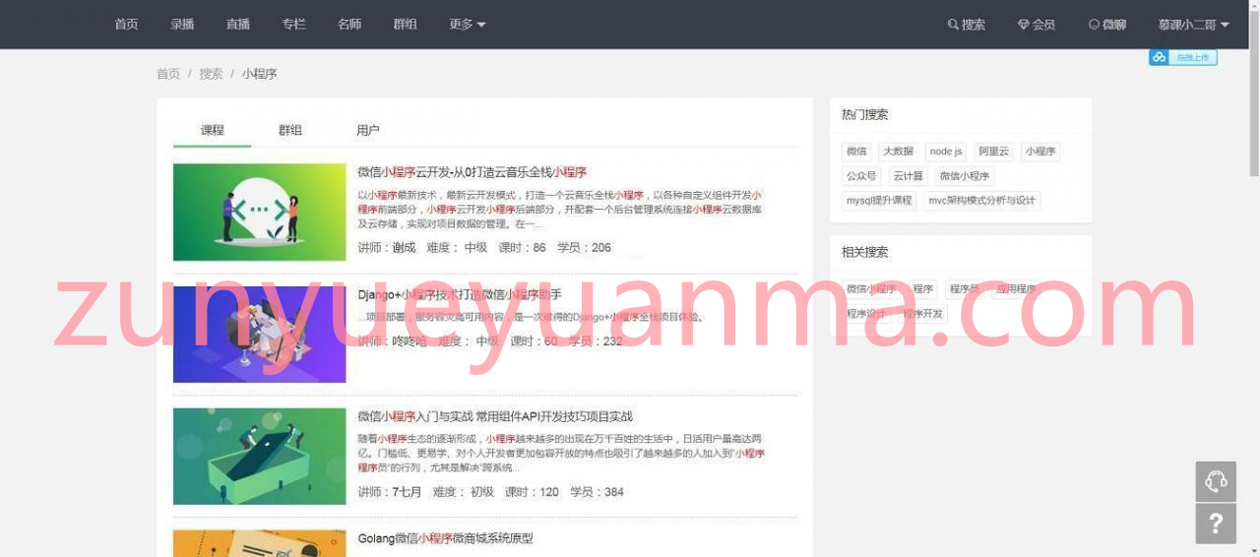Open the 慕课小二哥 user account dropdown
Image resolution: width=1260 pixels, height=557 pixels.
tap(1194, 25)
